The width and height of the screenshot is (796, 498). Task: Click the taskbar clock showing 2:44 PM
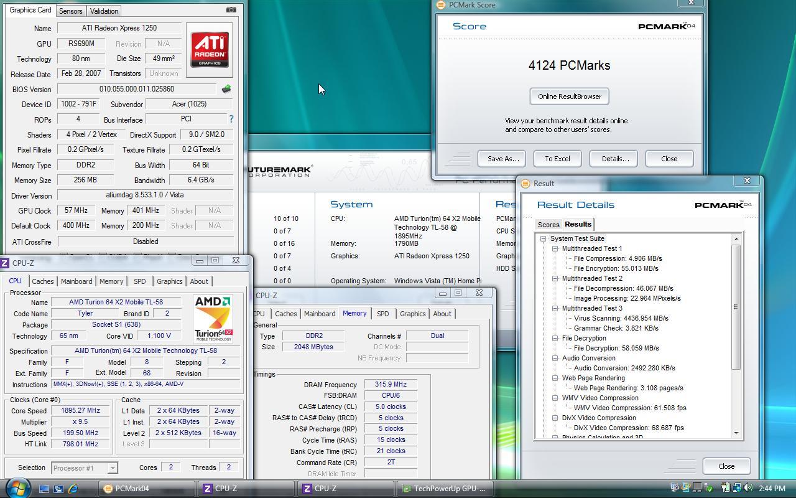coord(772,489)
